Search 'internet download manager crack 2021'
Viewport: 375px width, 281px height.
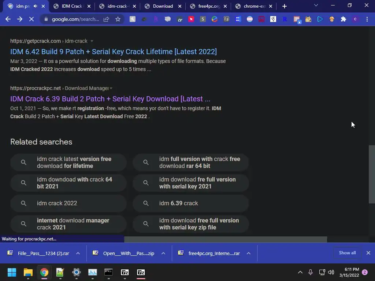coord(68,224)
